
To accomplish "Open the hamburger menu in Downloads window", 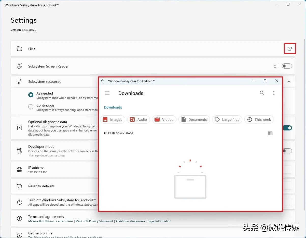I will [107, 93].
